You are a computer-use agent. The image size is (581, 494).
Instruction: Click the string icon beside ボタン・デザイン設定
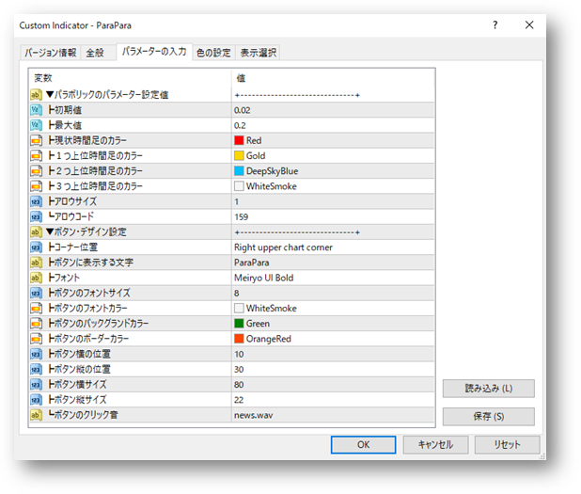36,232
